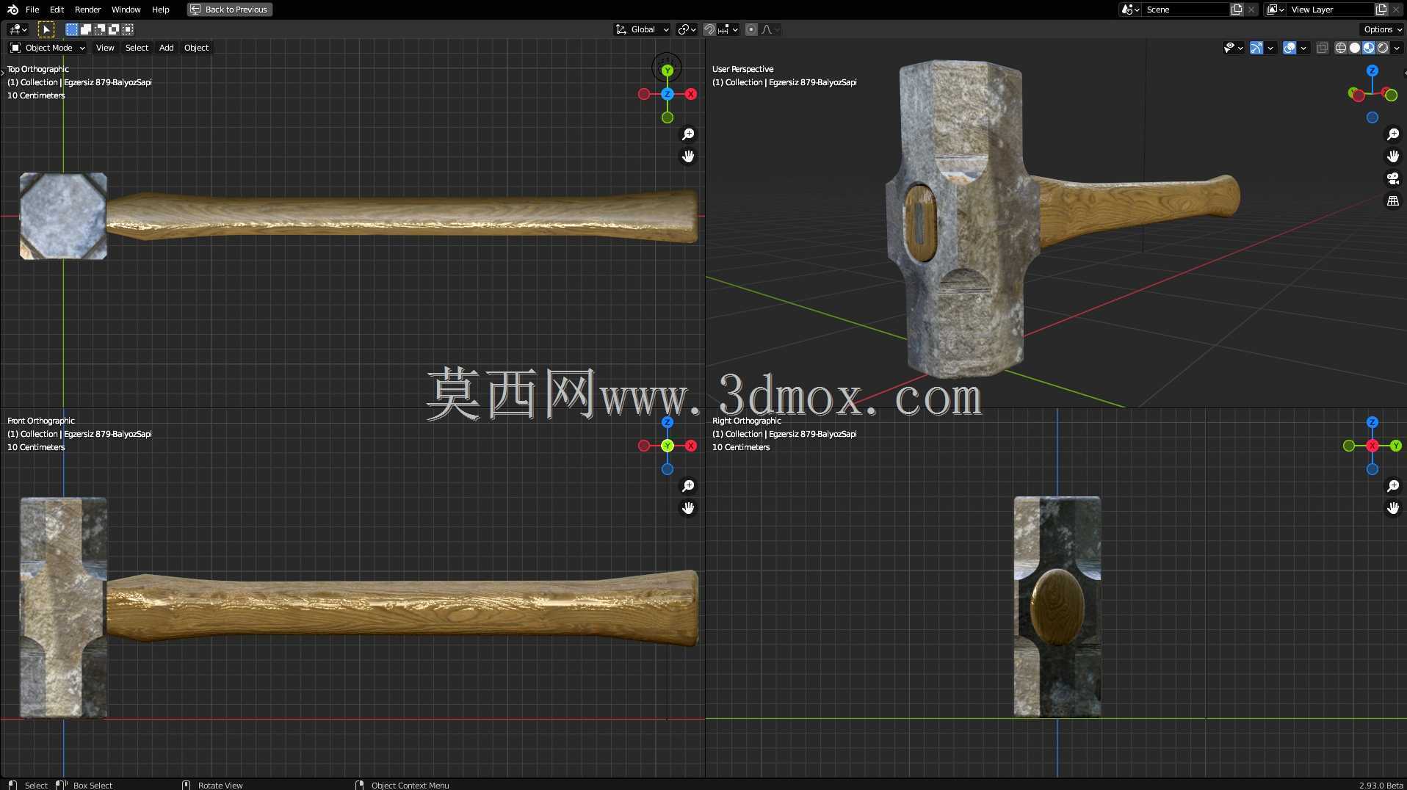Switch perspective/orthographic grid icon
This screenshot has width=1407, height=790.
point(1393,200)
